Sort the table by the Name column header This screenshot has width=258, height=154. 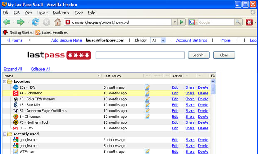[x=52, y=76]
